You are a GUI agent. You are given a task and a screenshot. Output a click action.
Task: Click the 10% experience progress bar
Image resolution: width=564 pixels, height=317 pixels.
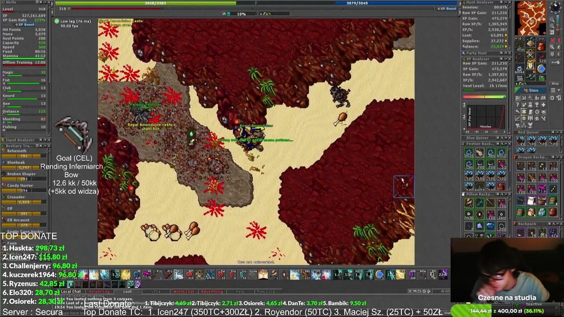tap(241, 14)
